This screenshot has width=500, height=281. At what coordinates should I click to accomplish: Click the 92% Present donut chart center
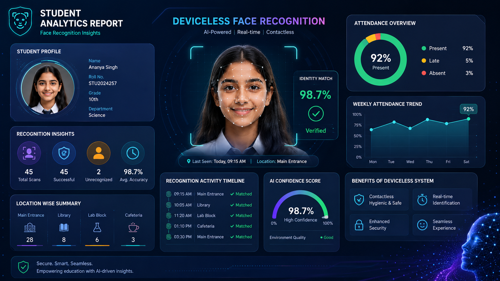pyautogui.click(x=381, y=60)
